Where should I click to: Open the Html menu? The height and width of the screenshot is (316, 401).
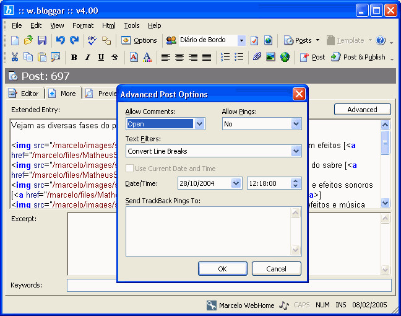(109, 25)
